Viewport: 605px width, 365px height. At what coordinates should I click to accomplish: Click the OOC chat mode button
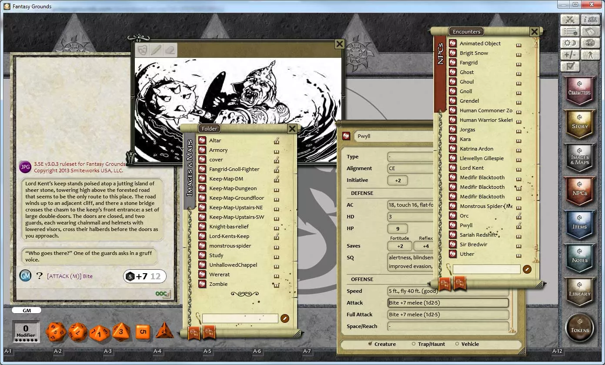[x=163, y=294]
